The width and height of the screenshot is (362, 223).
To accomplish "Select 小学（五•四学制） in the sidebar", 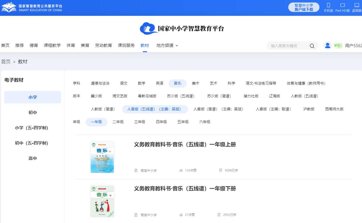I will click(33, 128).
